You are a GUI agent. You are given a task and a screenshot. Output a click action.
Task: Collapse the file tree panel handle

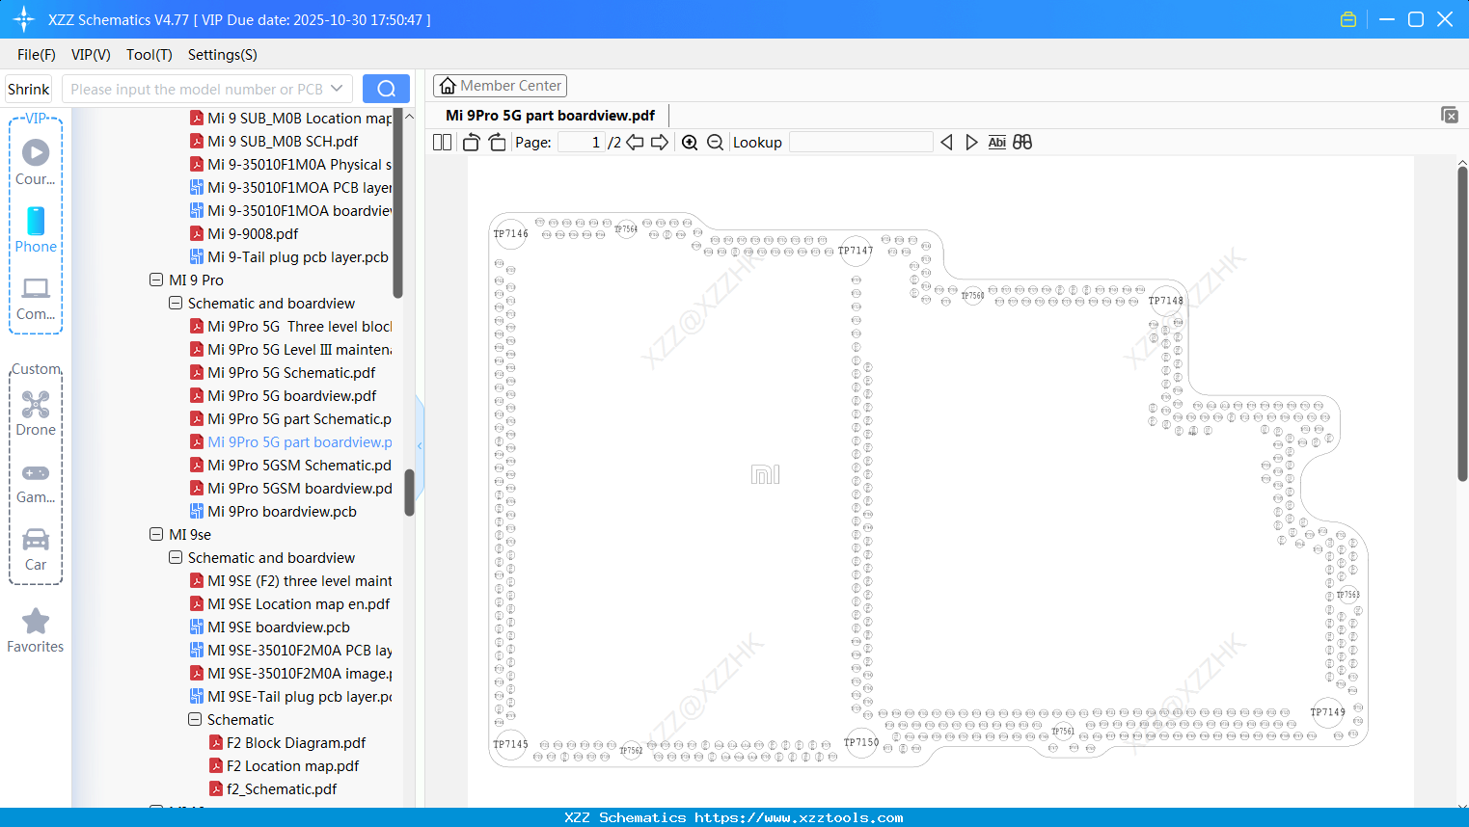[420, 445]
